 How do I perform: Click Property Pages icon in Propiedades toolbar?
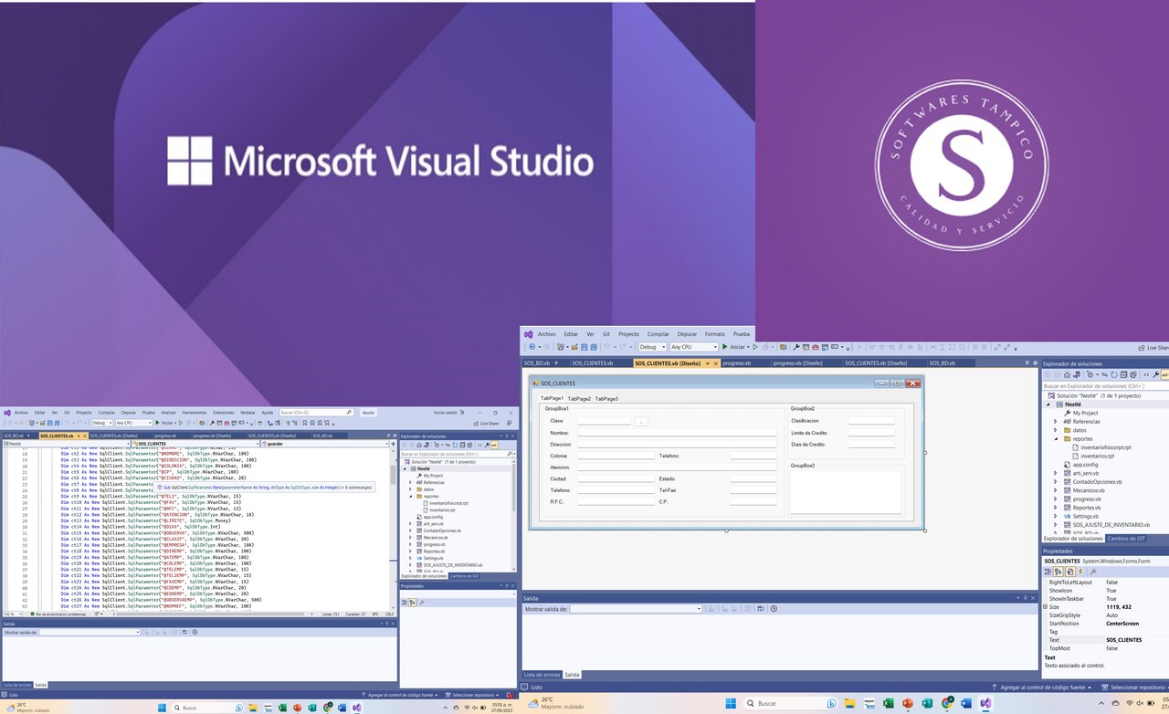click(1093, 572)
